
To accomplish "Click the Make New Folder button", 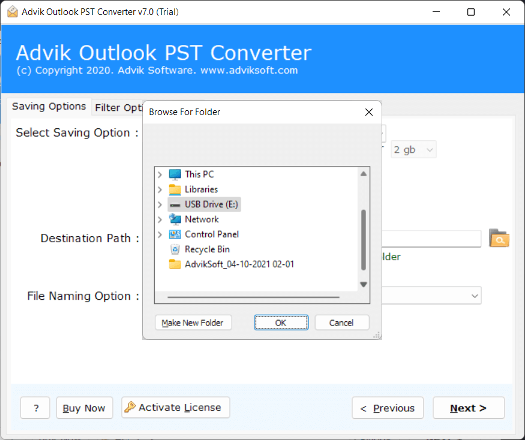I will coord(193,323).
